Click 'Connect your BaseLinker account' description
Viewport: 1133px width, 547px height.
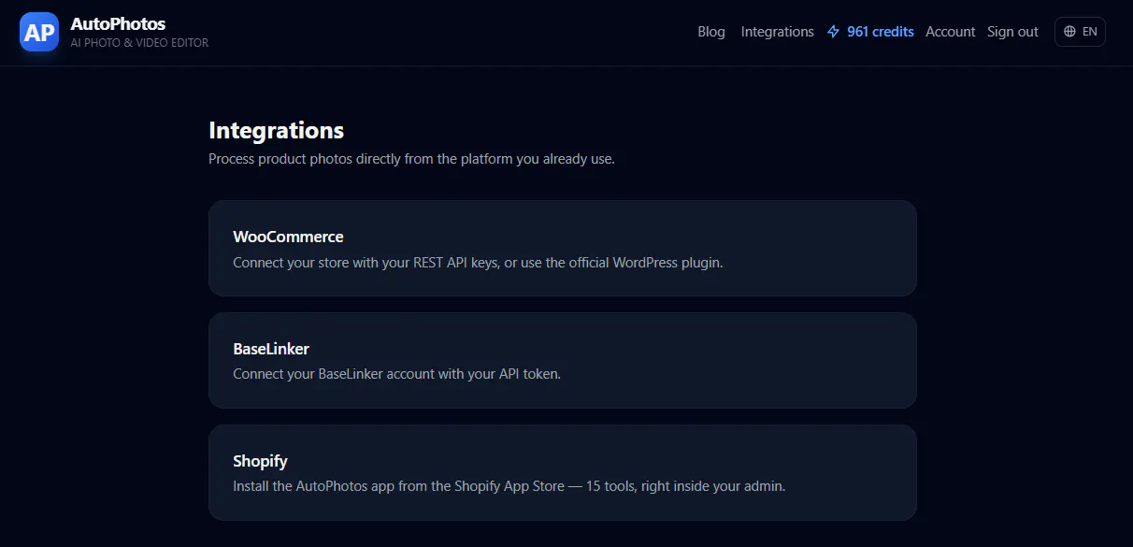point(396,374)
